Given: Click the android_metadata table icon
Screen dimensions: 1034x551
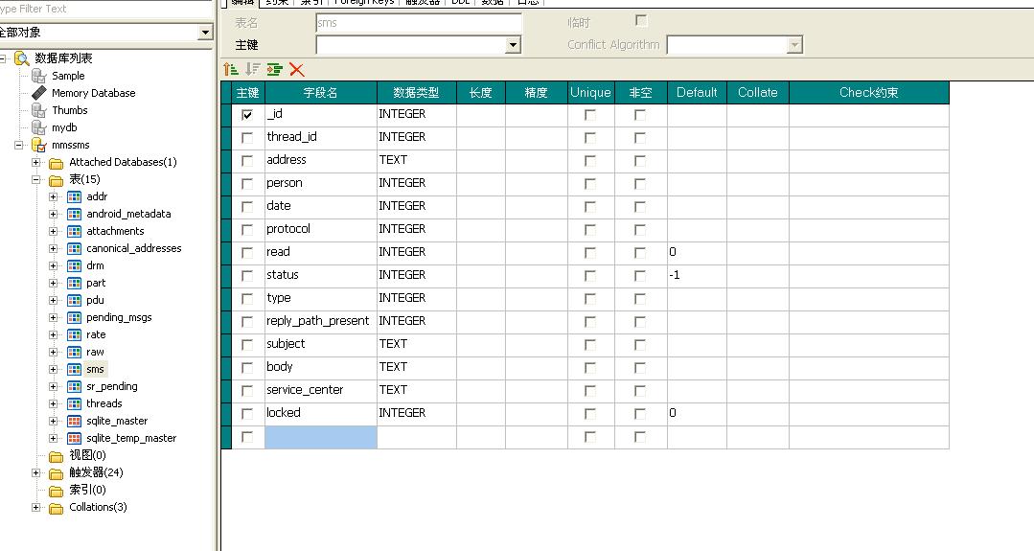Looking at the screenshot, I should [74, 214].
